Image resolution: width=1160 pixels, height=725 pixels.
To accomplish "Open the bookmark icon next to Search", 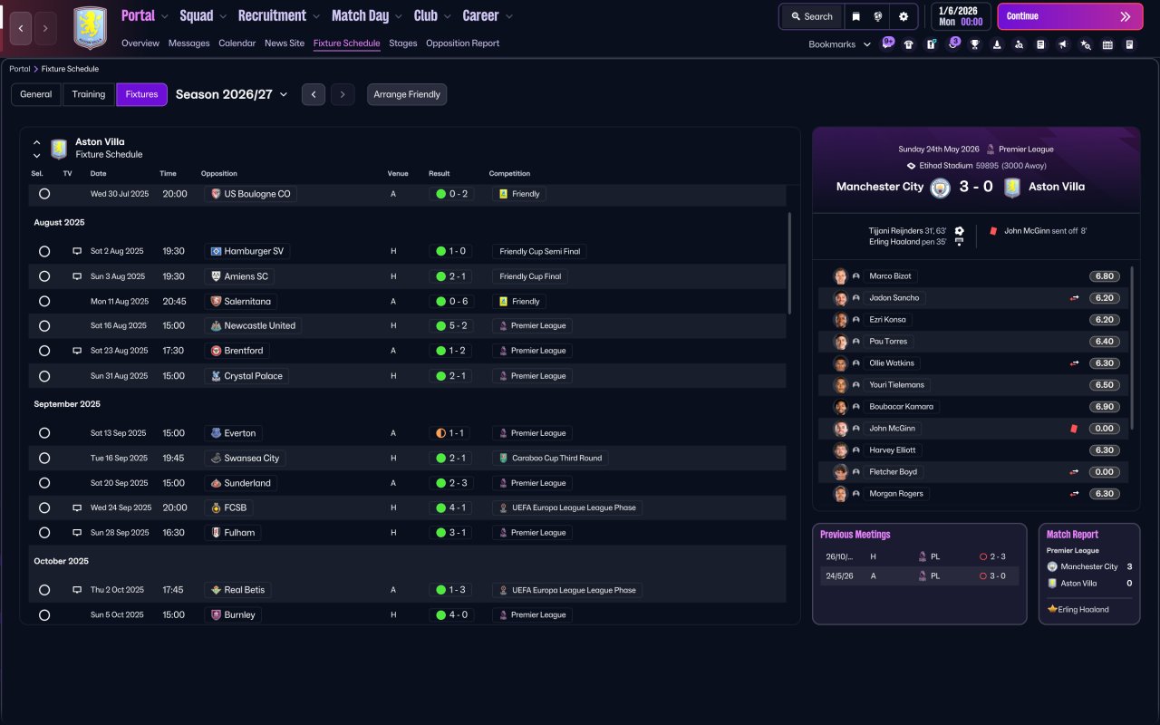I will pos(855,16).
